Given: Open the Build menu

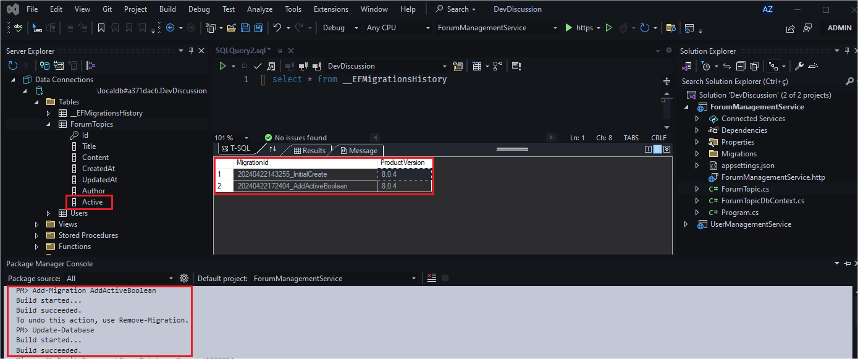Looking at the screenshot, I should click(x=167, y=9).
